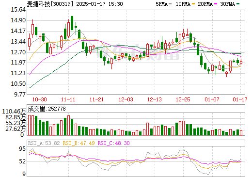Select the 10PMA legend label
The image size is (252, 177).
(183, 4)
